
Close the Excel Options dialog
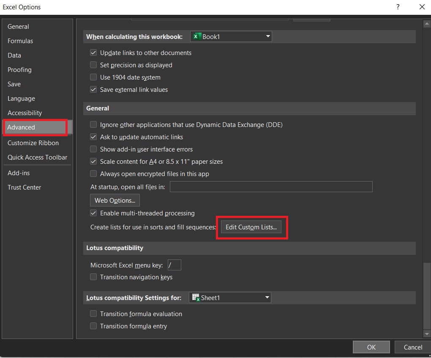pyautogui.click(x=422, y=7)
